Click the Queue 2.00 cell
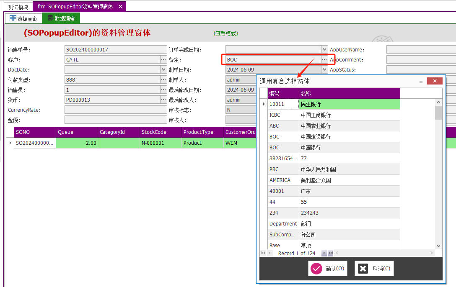 coord(77,143)
